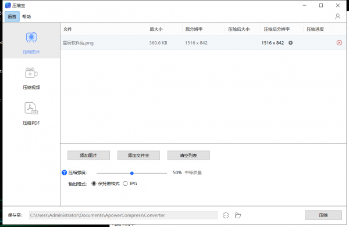The width and height of the screenshot is (349, 227).
Task: Click the 清空列表 button
Action: tap(188, 156)
